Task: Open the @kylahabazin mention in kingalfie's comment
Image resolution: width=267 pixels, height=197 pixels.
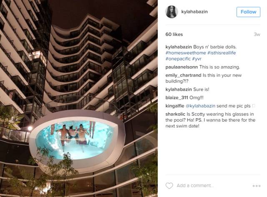Action: [200, 106]
